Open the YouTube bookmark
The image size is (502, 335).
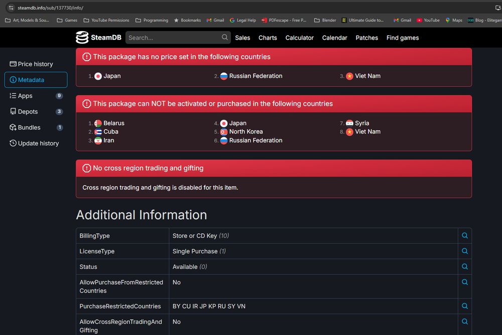[x=428, y=20]
